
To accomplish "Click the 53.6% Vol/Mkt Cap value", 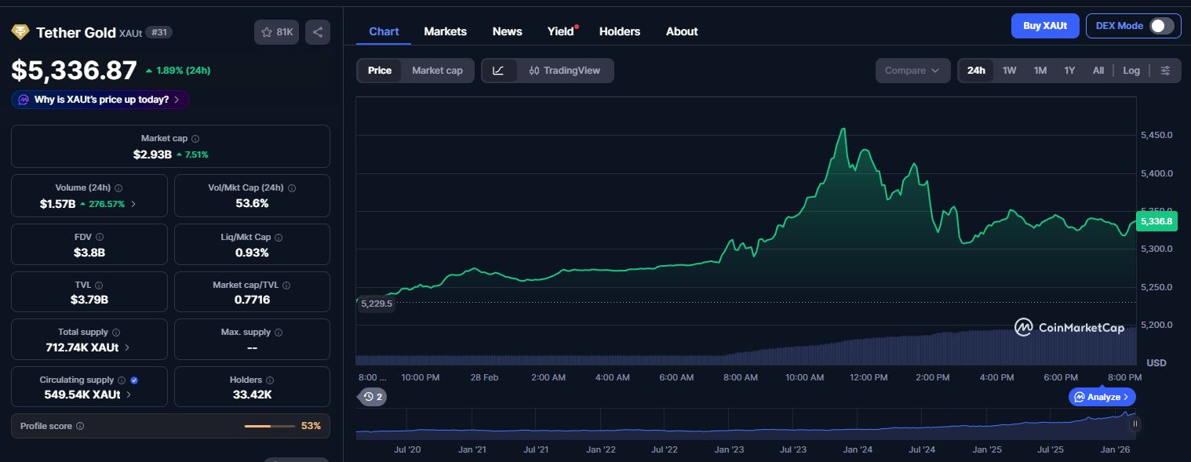I will coord(252,203).
